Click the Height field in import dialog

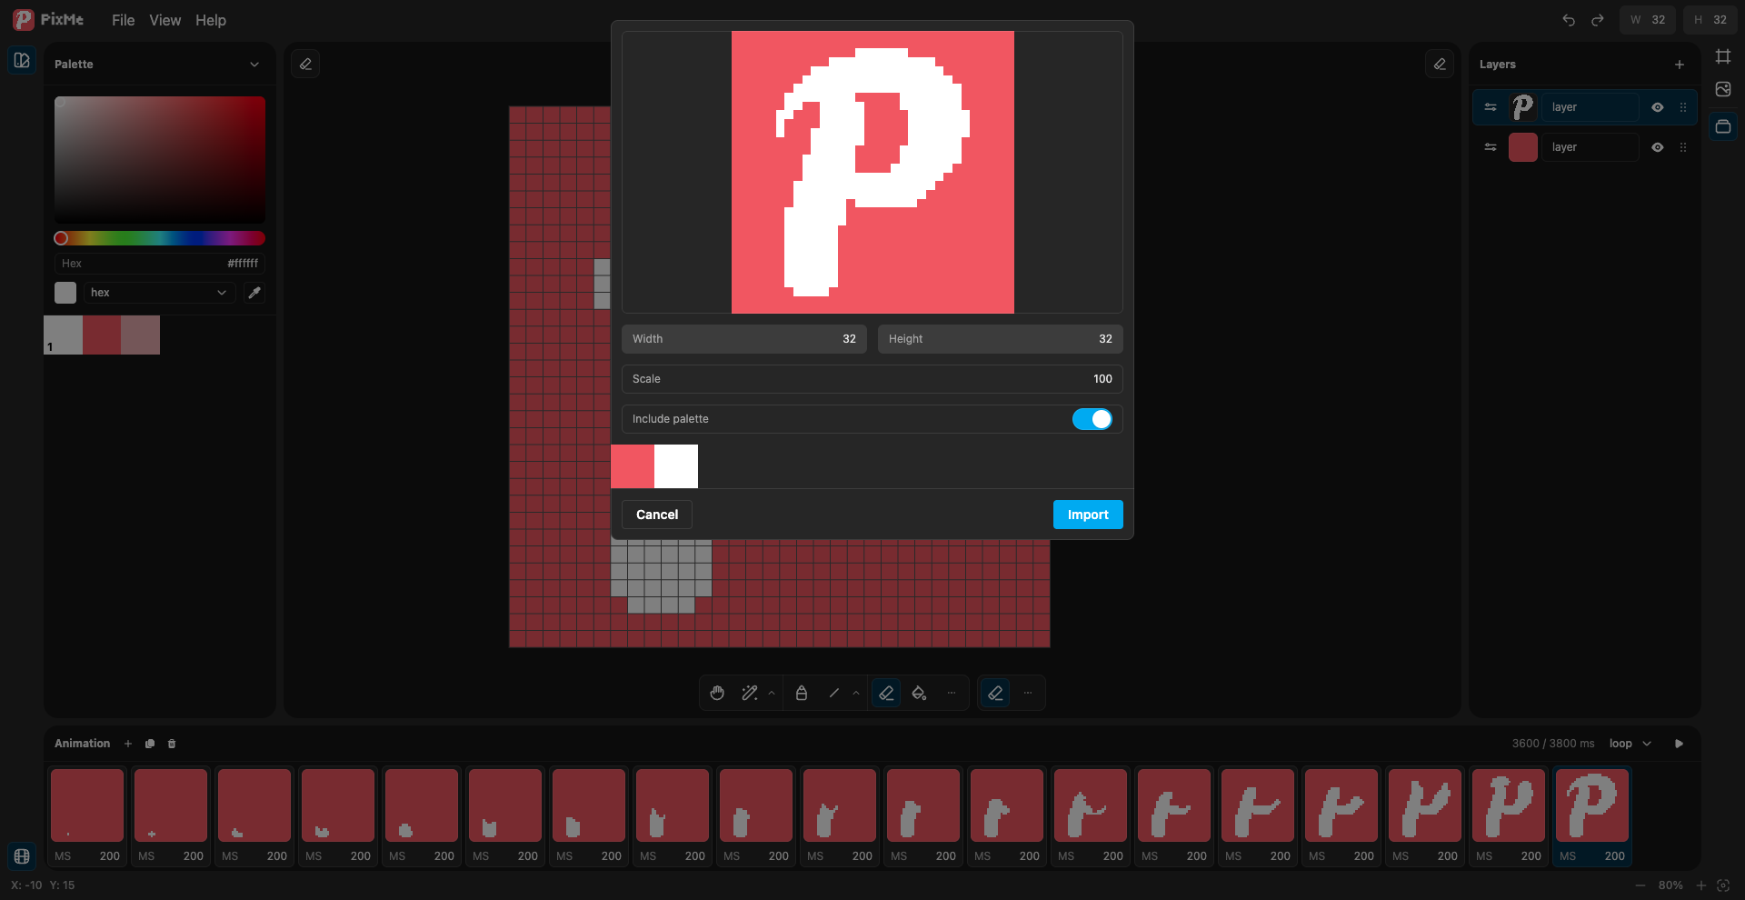coord(1001,339)
